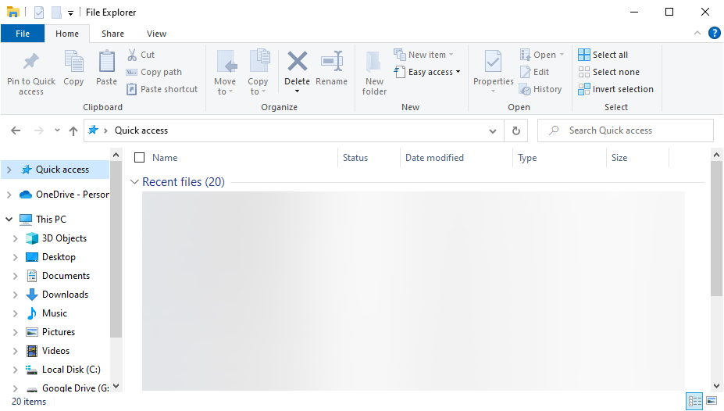Click the Select all icon
The image size is (724, 411).
(583, 55)
